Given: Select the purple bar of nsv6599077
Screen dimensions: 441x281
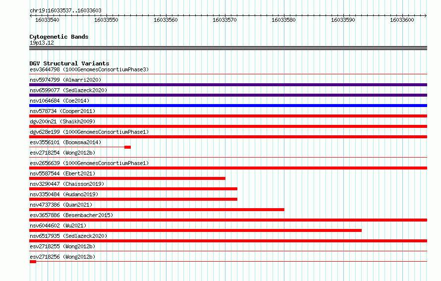Looking at the screenshot, I should tap(228, 95).
